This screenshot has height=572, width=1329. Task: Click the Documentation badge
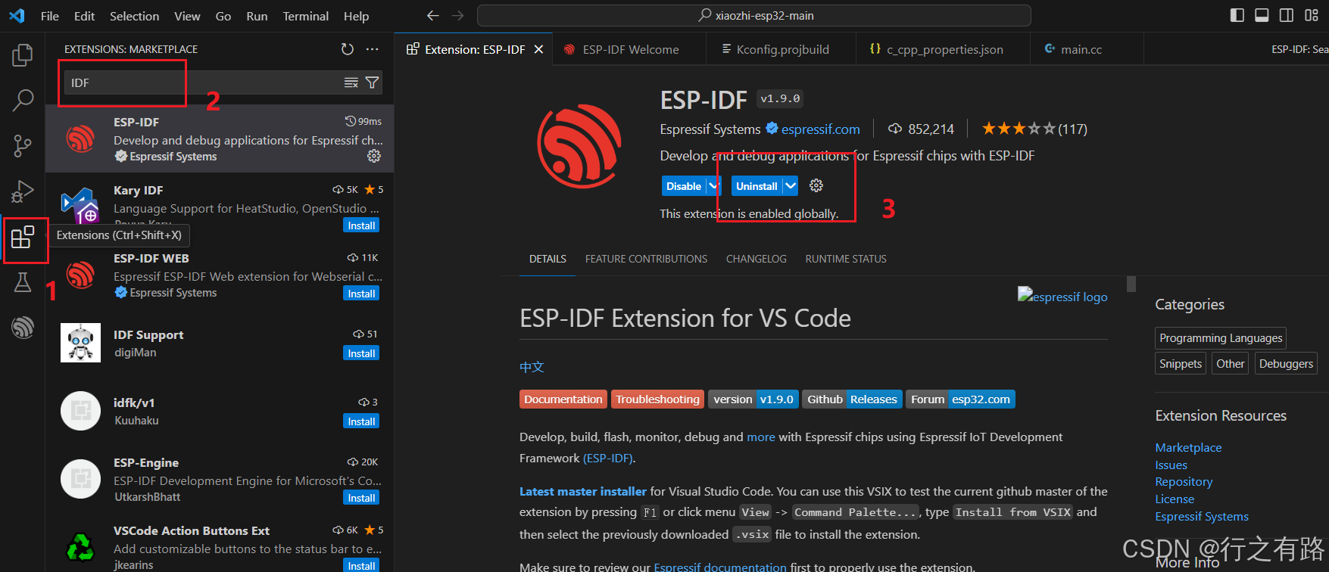[563, 399]
